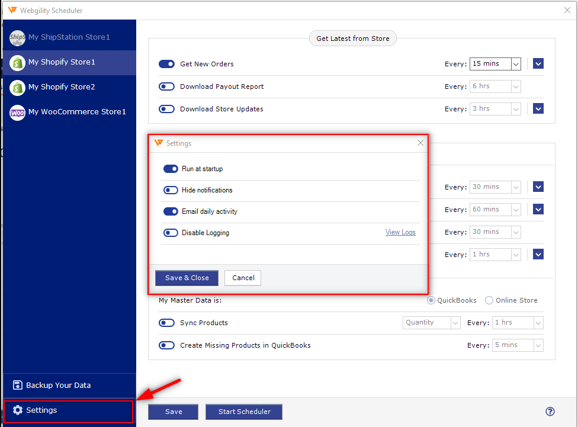Enable Create Missing Products in QuickBooks switch
578x427 pixels.
tap(166, 345)
